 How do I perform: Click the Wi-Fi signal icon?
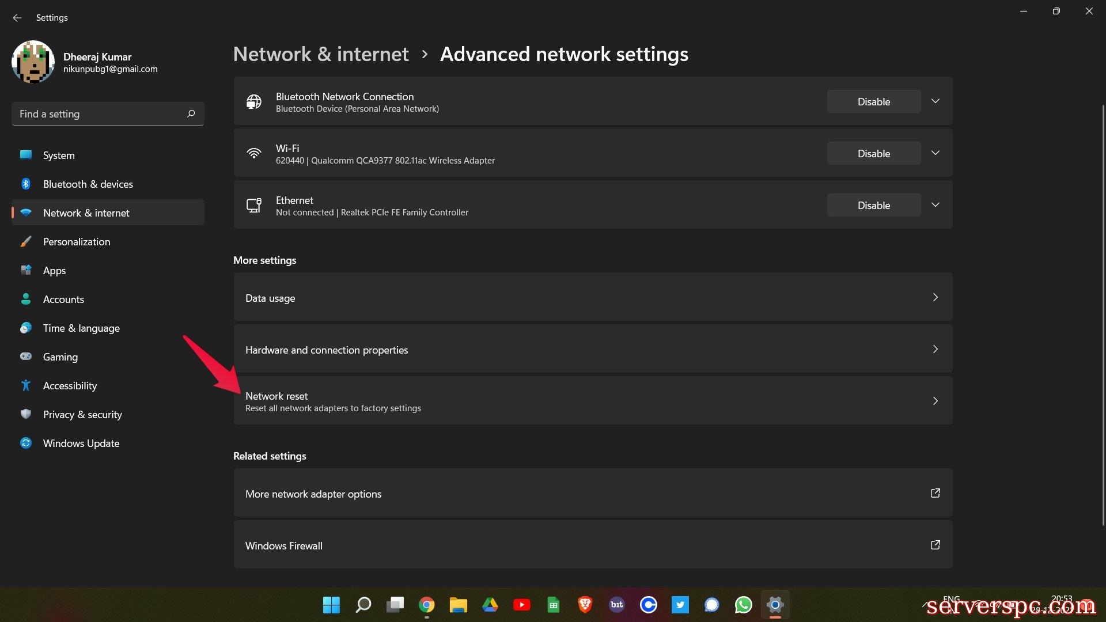tap(254, 153)
